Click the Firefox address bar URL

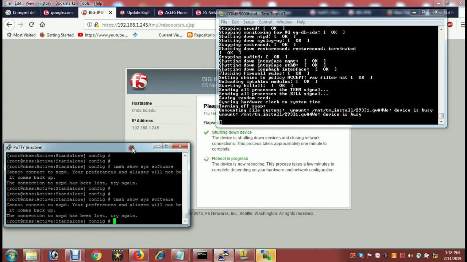tap(148, 25)
